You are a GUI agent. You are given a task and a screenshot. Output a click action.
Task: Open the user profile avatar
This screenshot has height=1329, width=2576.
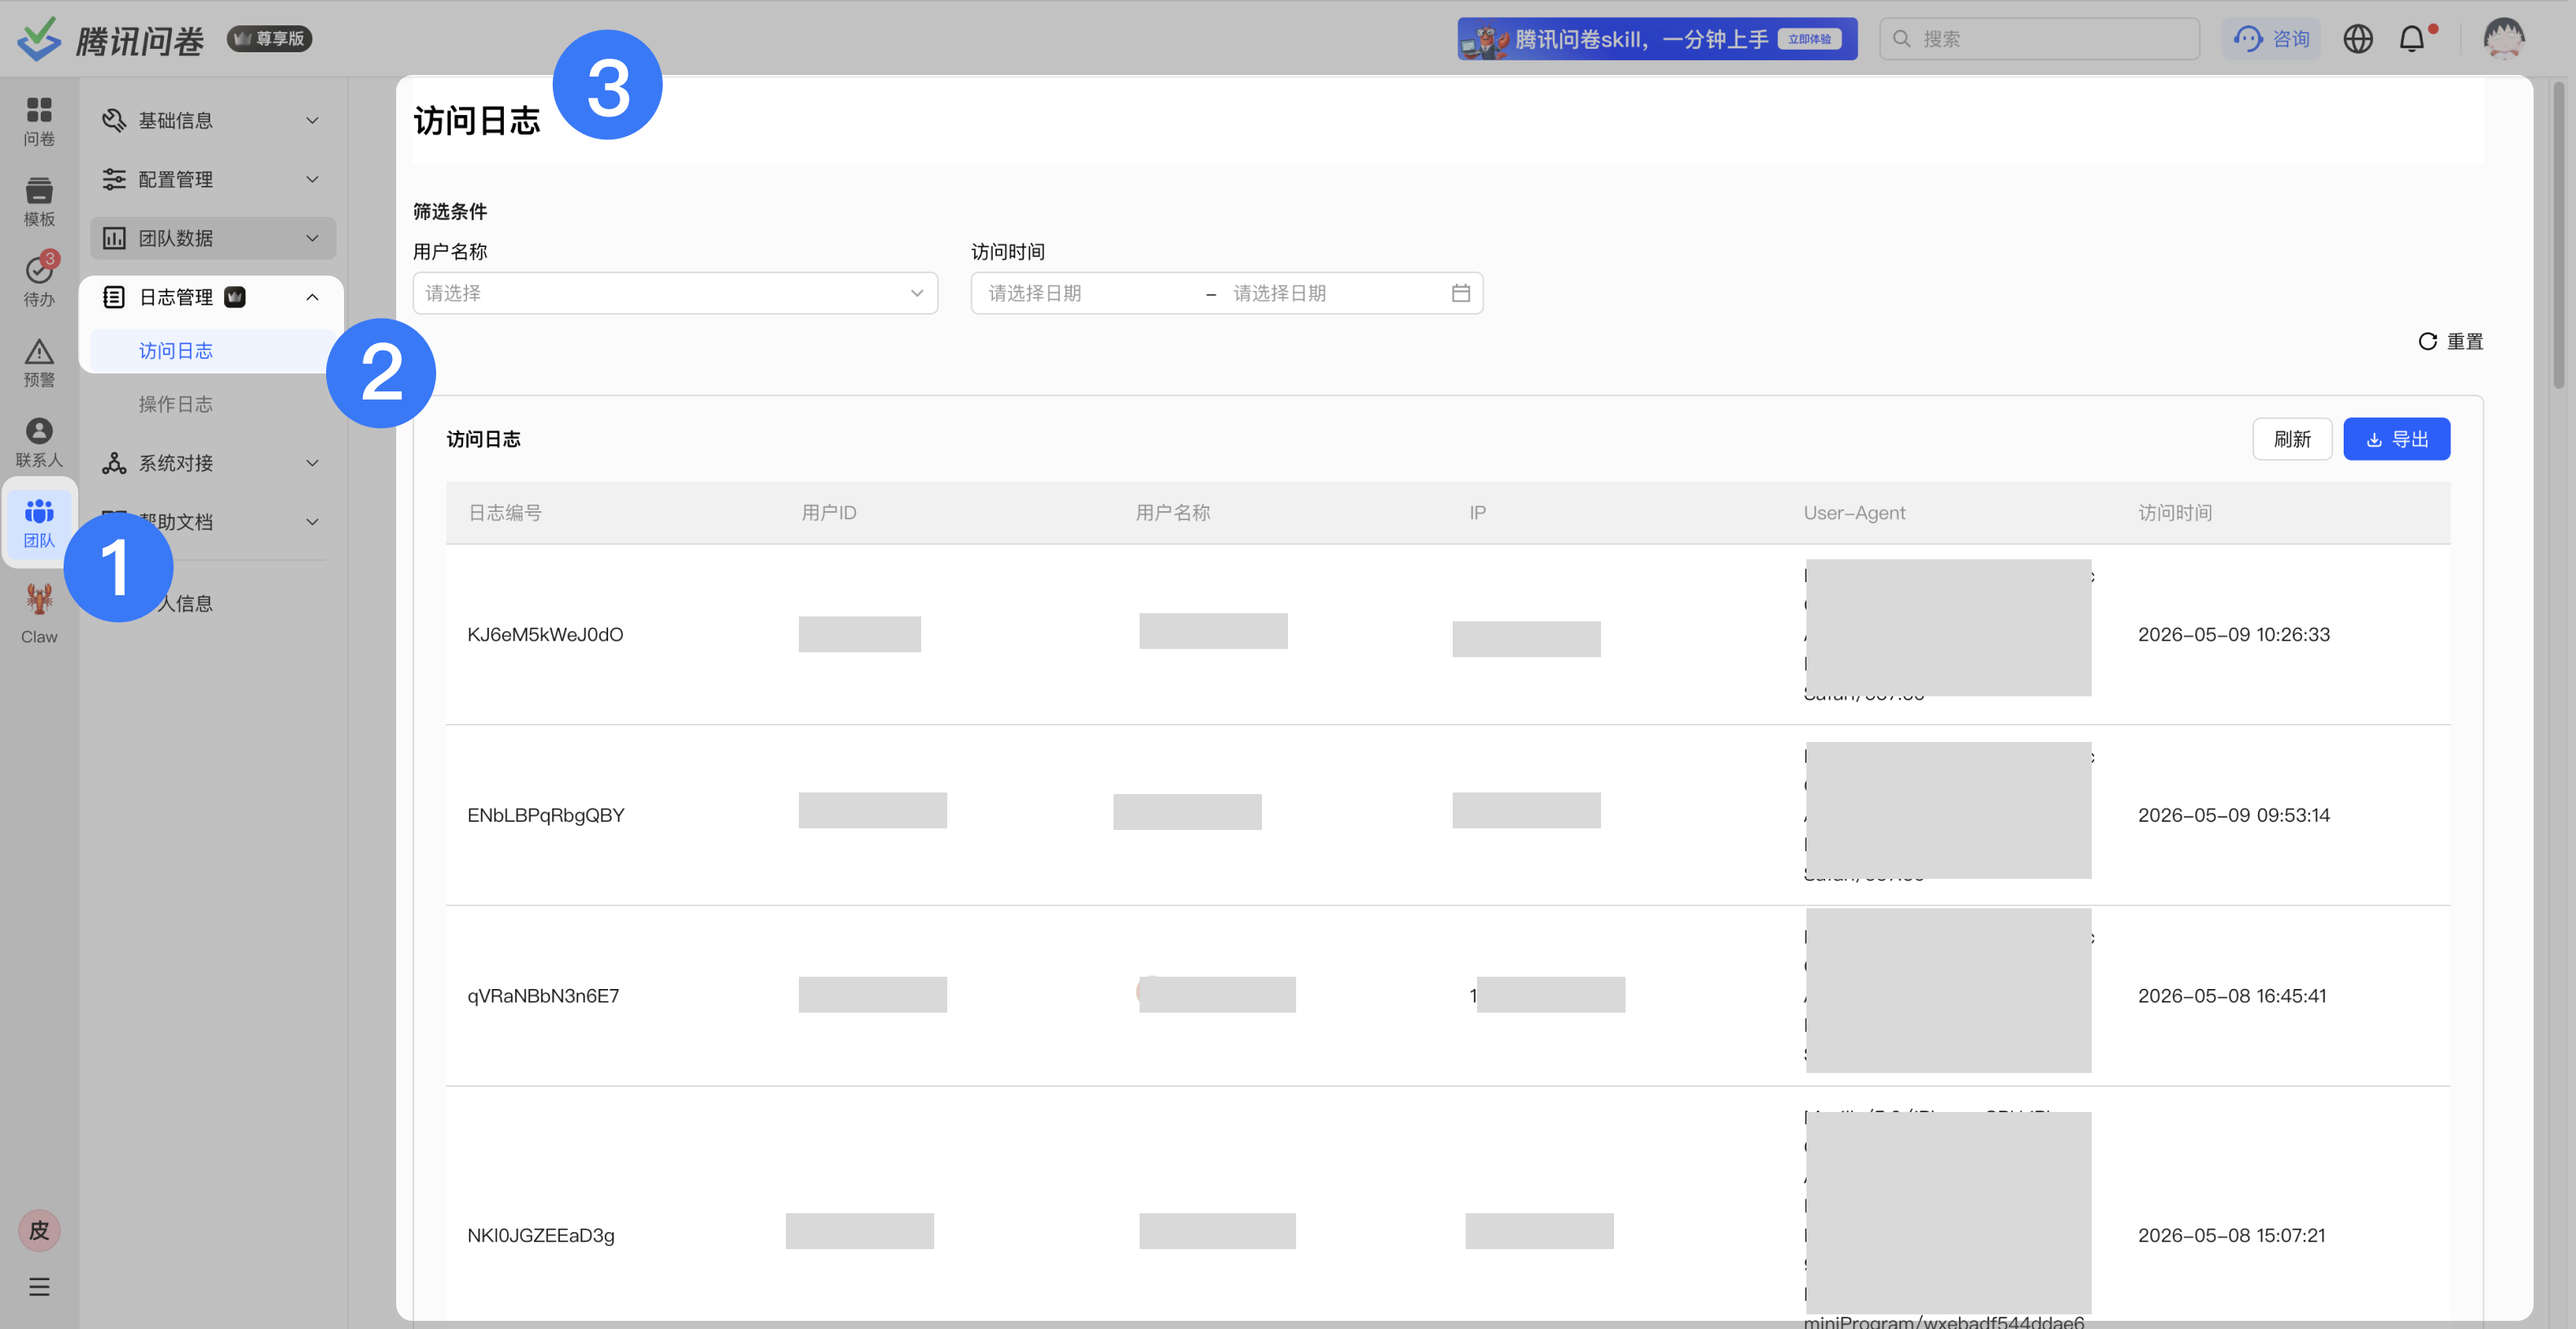point(2504,39)
